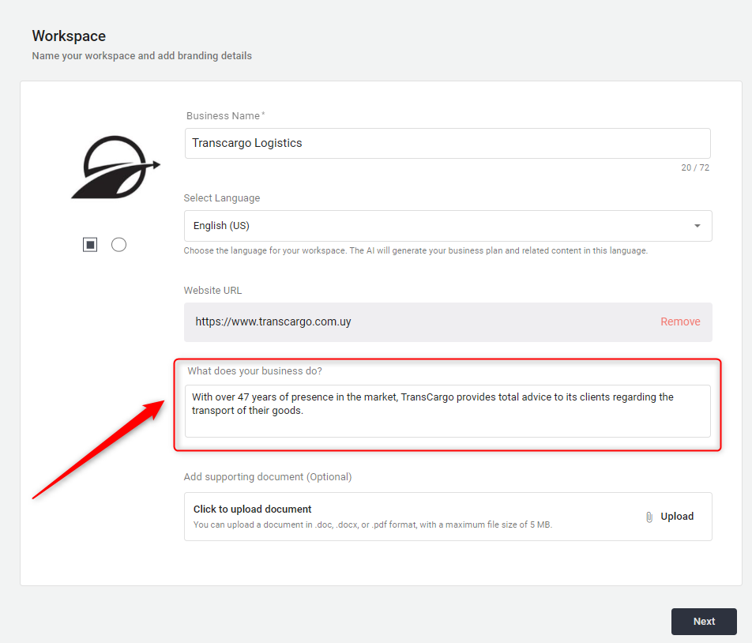The height and width of the screenshot is (643, 752).
Task: Click the 'What does your business do?' label
Action: pos(254,371)
